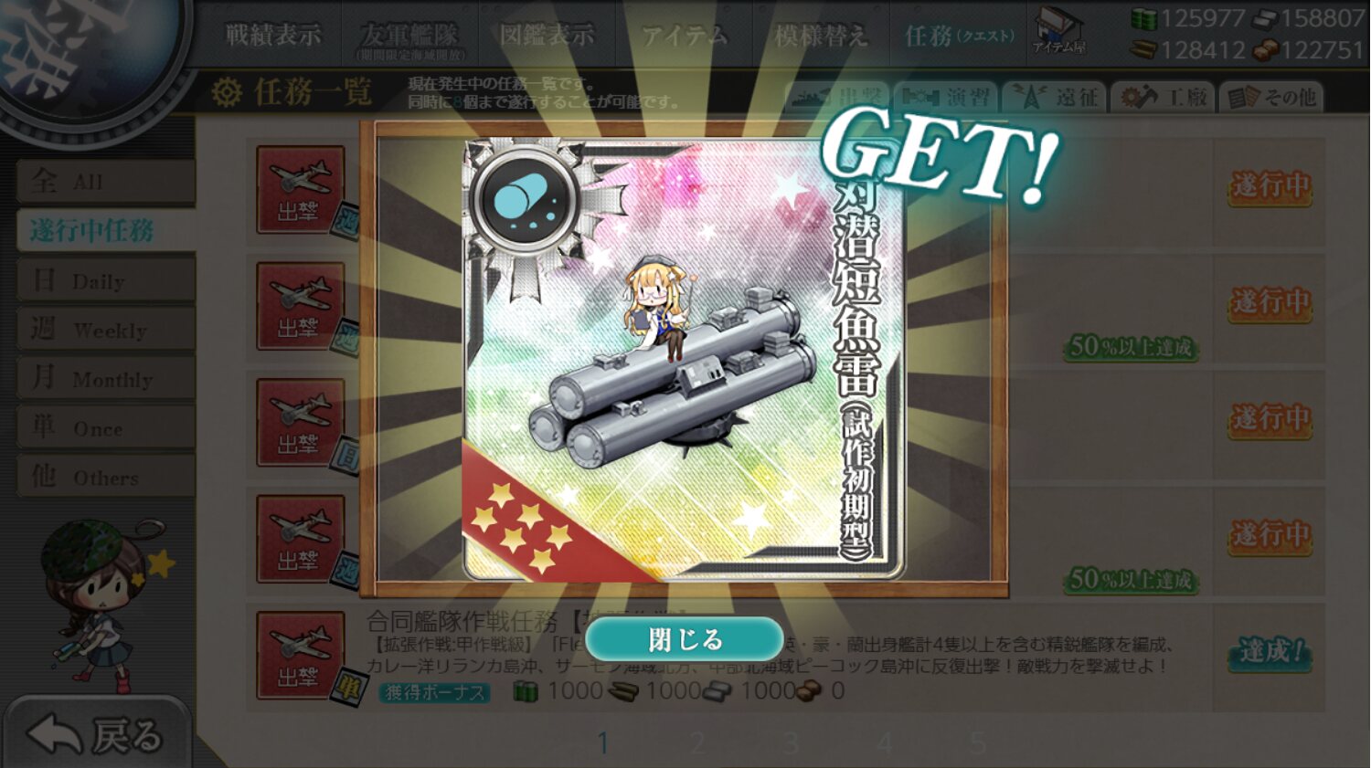Open the 模様替え menu

[x=821, y=36]
